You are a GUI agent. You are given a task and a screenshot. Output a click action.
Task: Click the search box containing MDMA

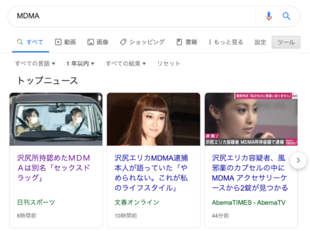[x=154, y=16]
